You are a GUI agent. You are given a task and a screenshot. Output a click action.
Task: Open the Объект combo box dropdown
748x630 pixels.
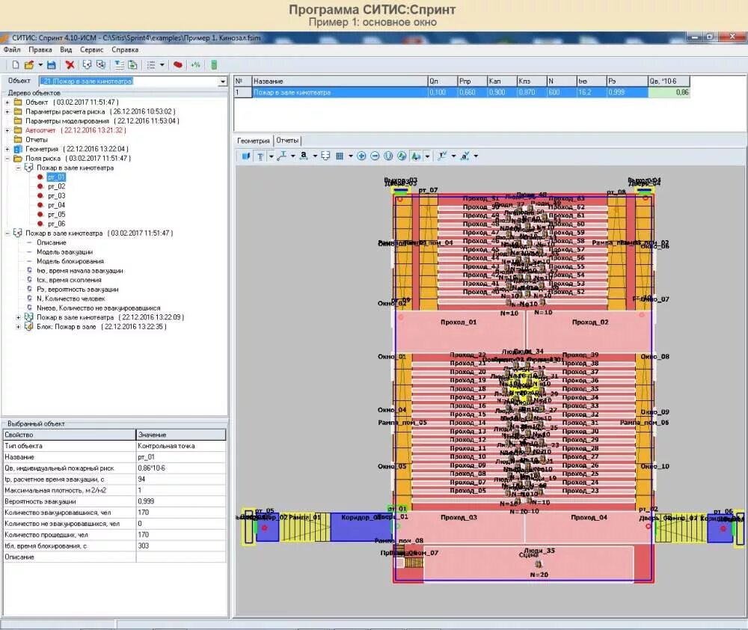click(223, 82)
